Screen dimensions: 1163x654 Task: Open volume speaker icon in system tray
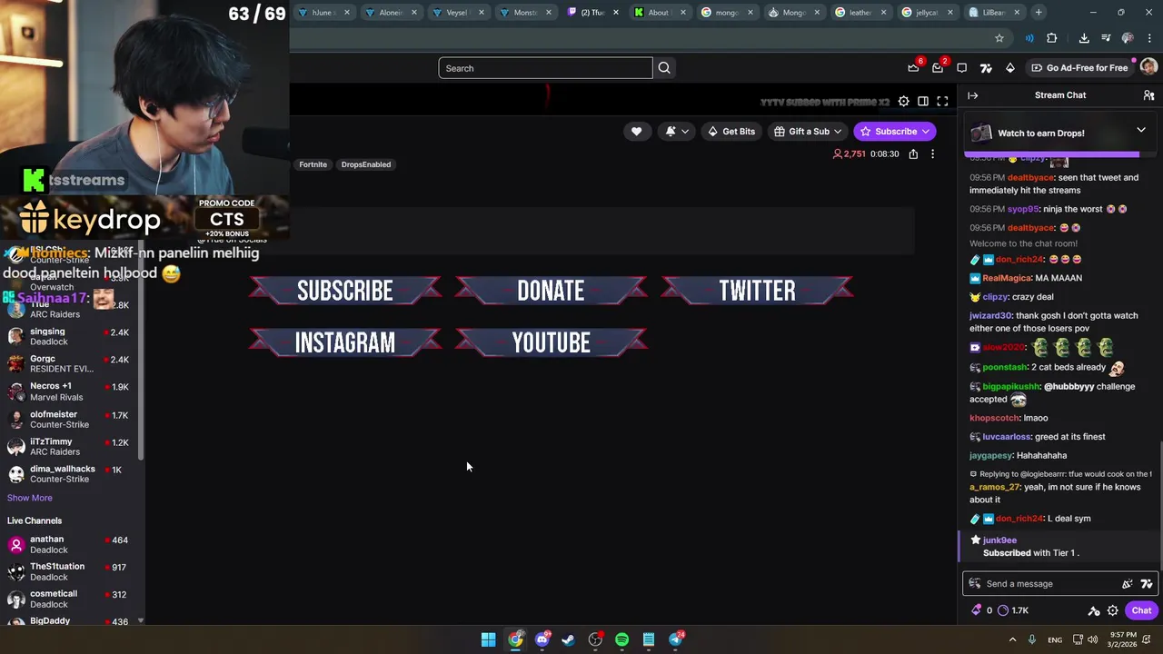point(1093,639)
